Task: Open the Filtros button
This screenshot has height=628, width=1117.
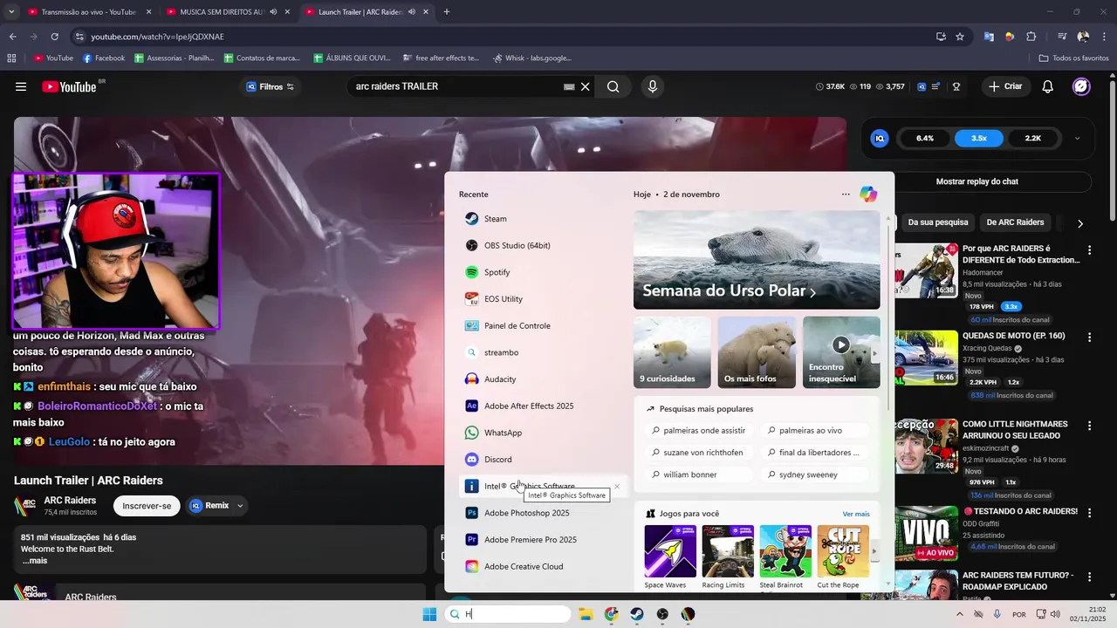Action: coord(270,86)
